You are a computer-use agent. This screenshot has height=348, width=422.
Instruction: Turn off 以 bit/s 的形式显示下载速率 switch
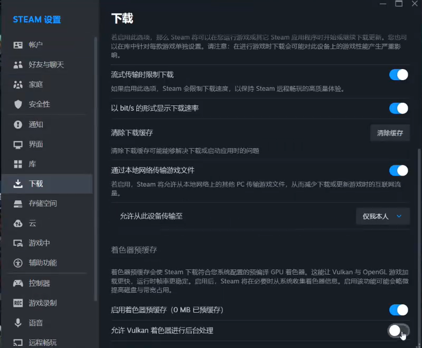[399, 108]
